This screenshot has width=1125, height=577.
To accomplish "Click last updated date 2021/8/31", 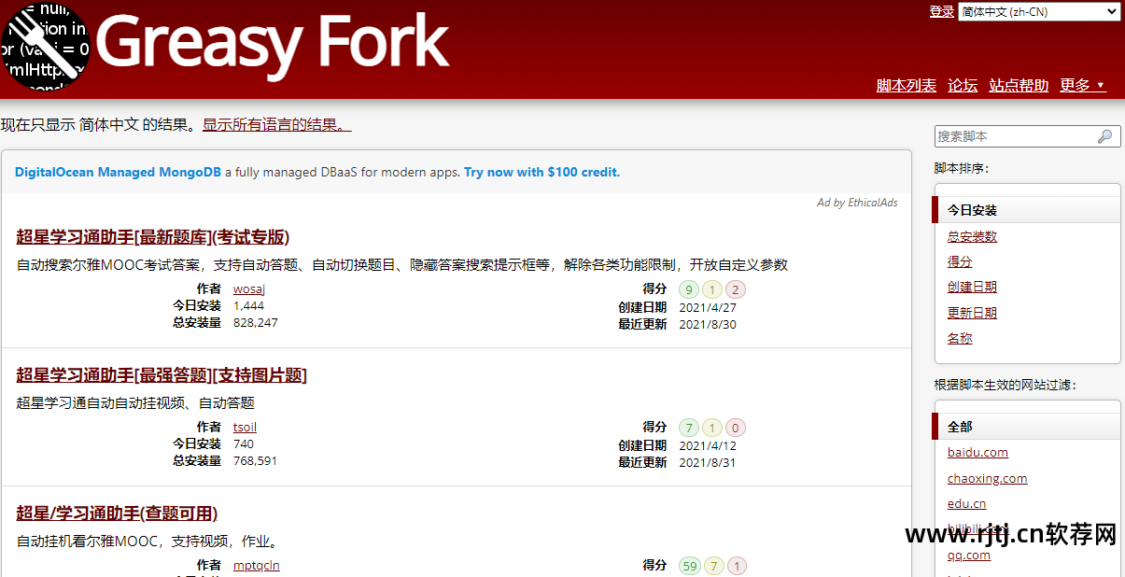I will [707, 462].
